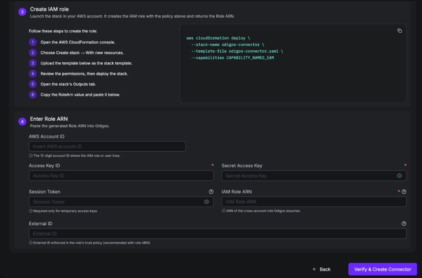Open help for Session Token
The width and height of the screenshot is (422, 278).
211,192
